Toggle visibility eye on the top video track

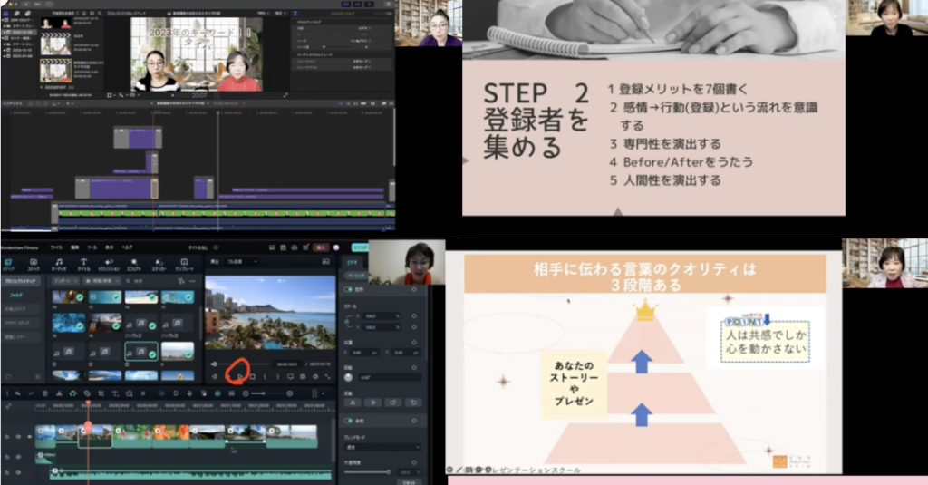tap(28, 436)
